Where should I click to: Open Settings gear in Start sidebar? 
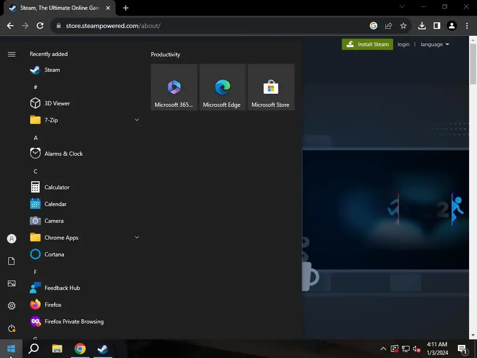[x=12, y=306]
